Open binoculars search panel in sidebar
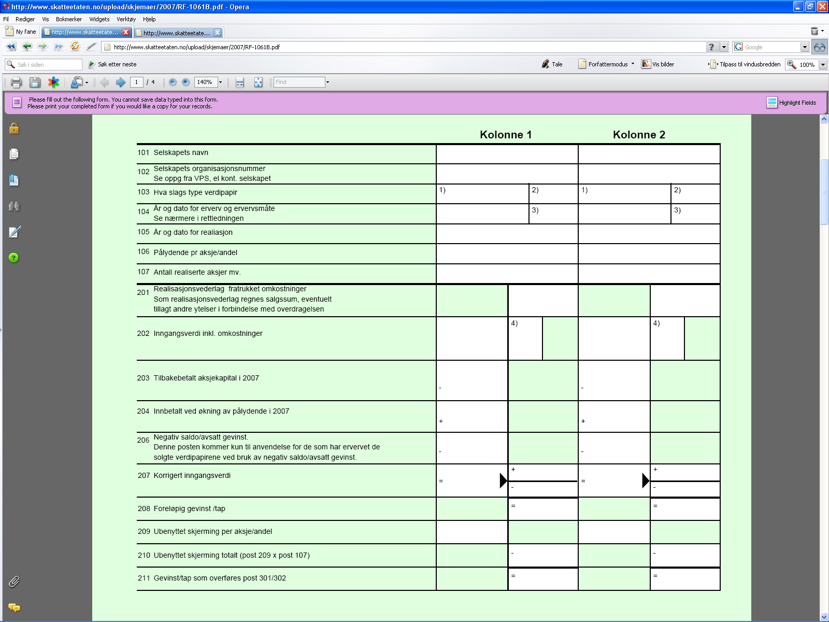Screen dimensions: 829x622 pyautogui.click(x=14, y=206)
